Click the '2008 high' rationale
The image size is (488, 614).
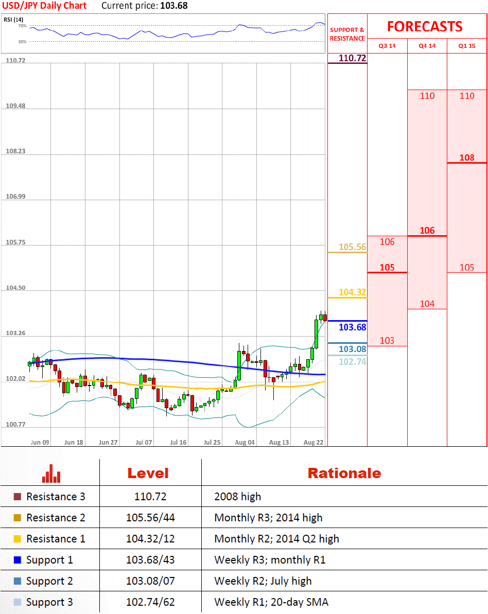(x=238, y=497)
